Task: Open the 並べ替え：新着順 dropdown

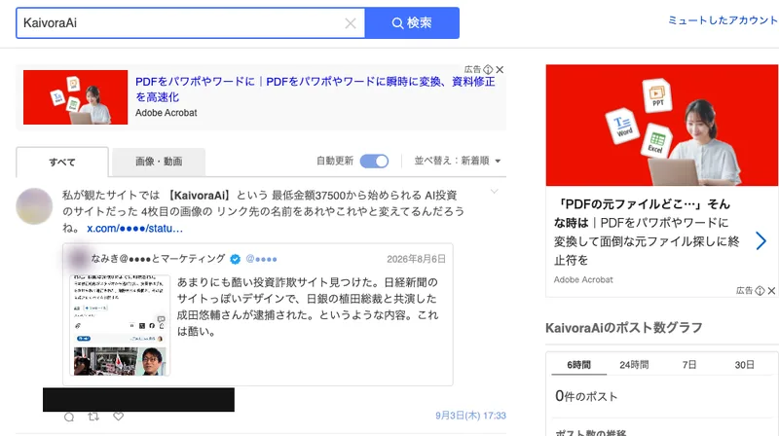Action: pyautogui.click(x=458, y=161)
